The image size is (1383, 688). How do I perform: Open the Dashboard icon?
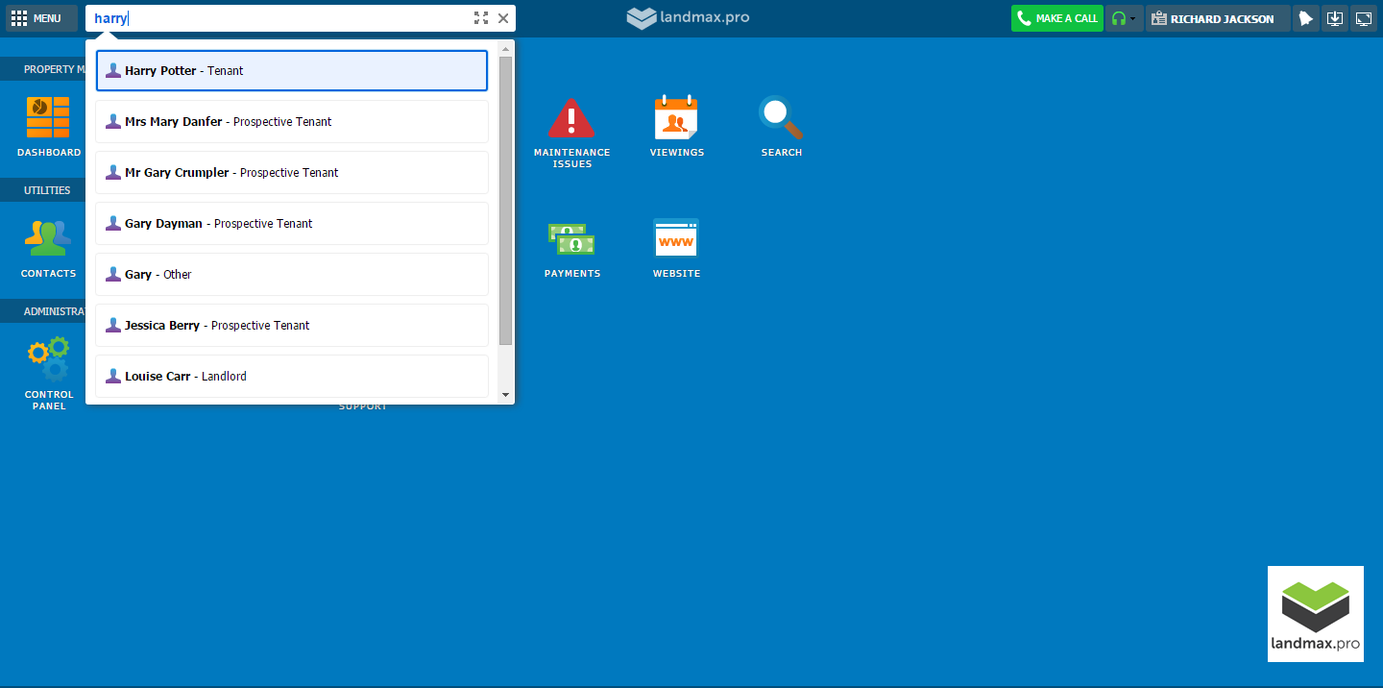[x=48, y=119]
